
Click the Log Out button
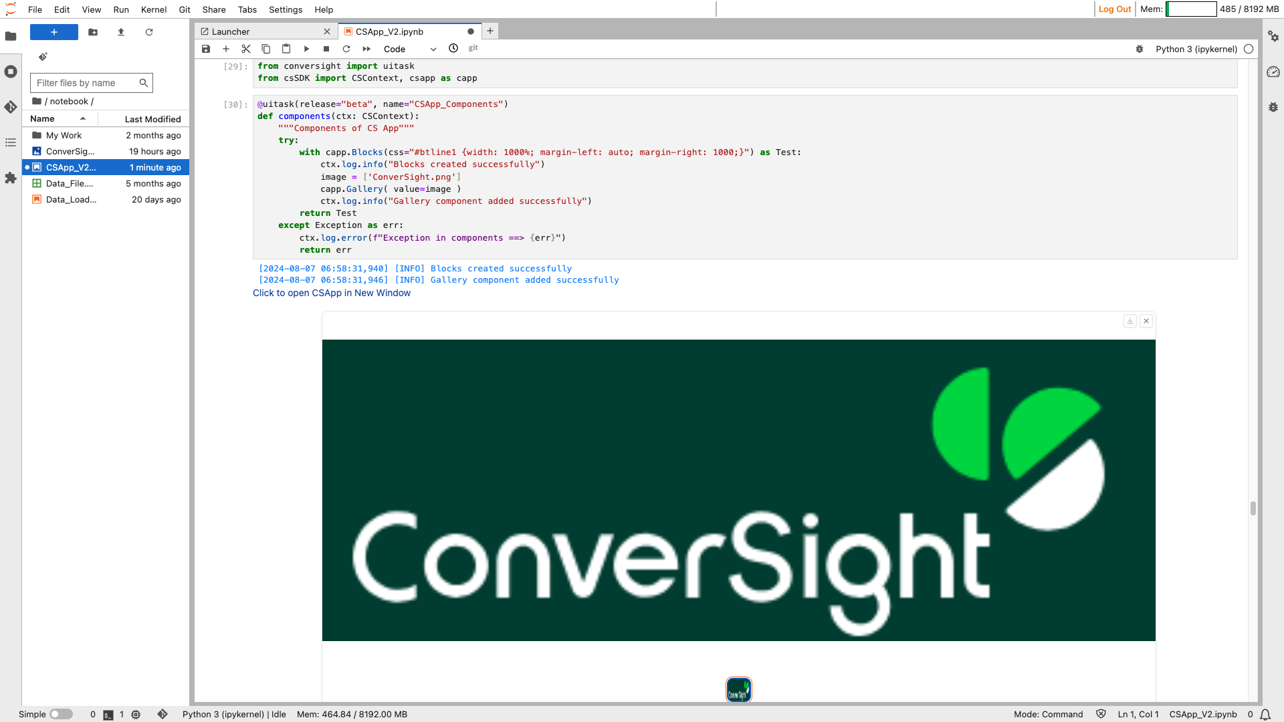pos(1115,9)
